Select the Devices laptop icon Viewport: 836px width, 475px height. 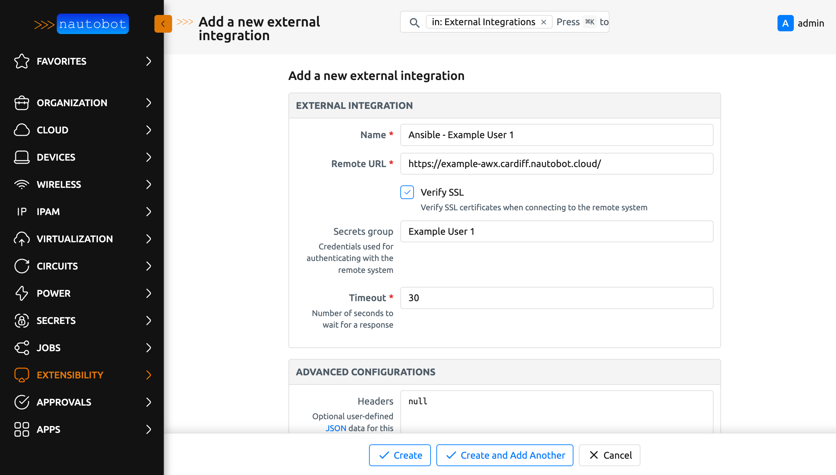pos(21,157)
